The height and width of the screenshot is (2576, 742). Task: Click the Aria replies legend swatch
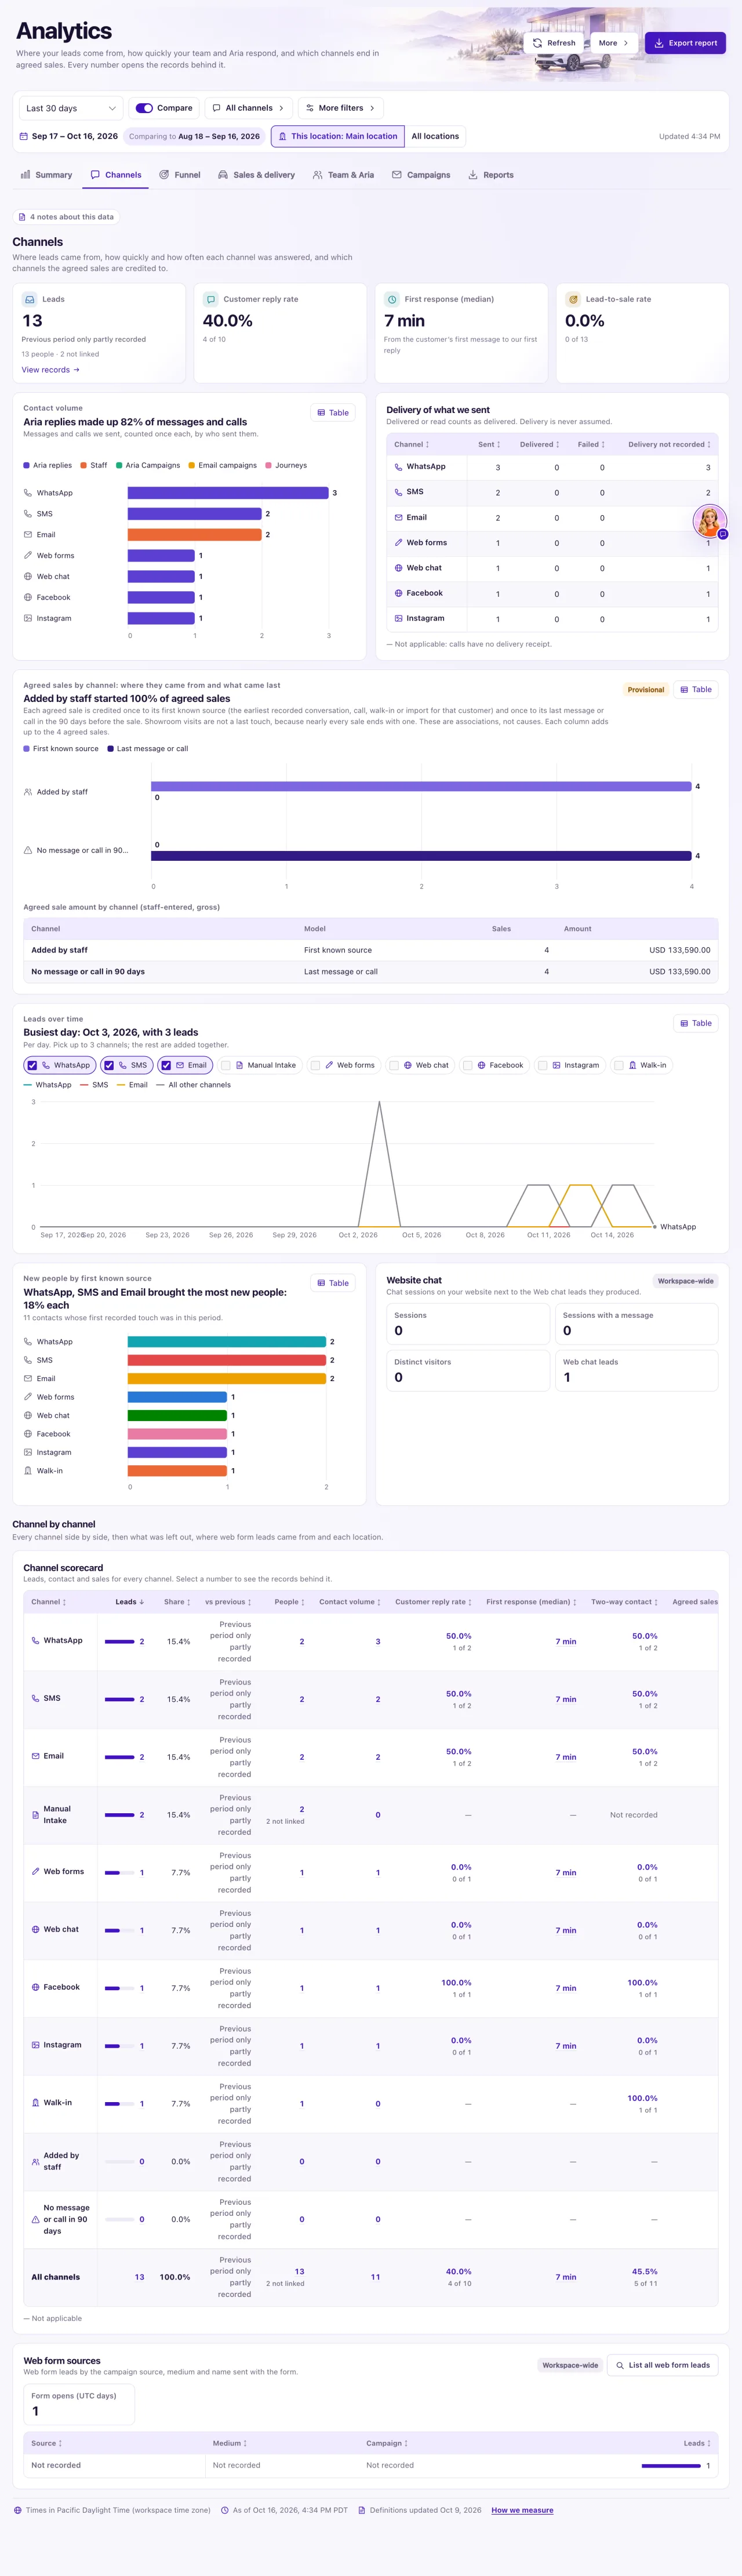[26, 465]
